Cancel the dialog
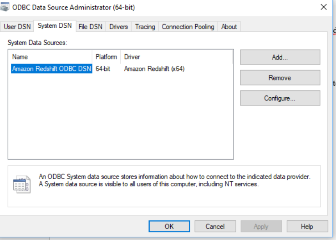This screenshot has height=240, width=336. (x=215, y=226)
